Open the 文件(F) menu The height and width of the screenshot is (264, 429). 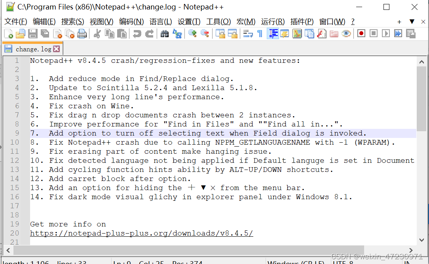click(x=15, y=22)
